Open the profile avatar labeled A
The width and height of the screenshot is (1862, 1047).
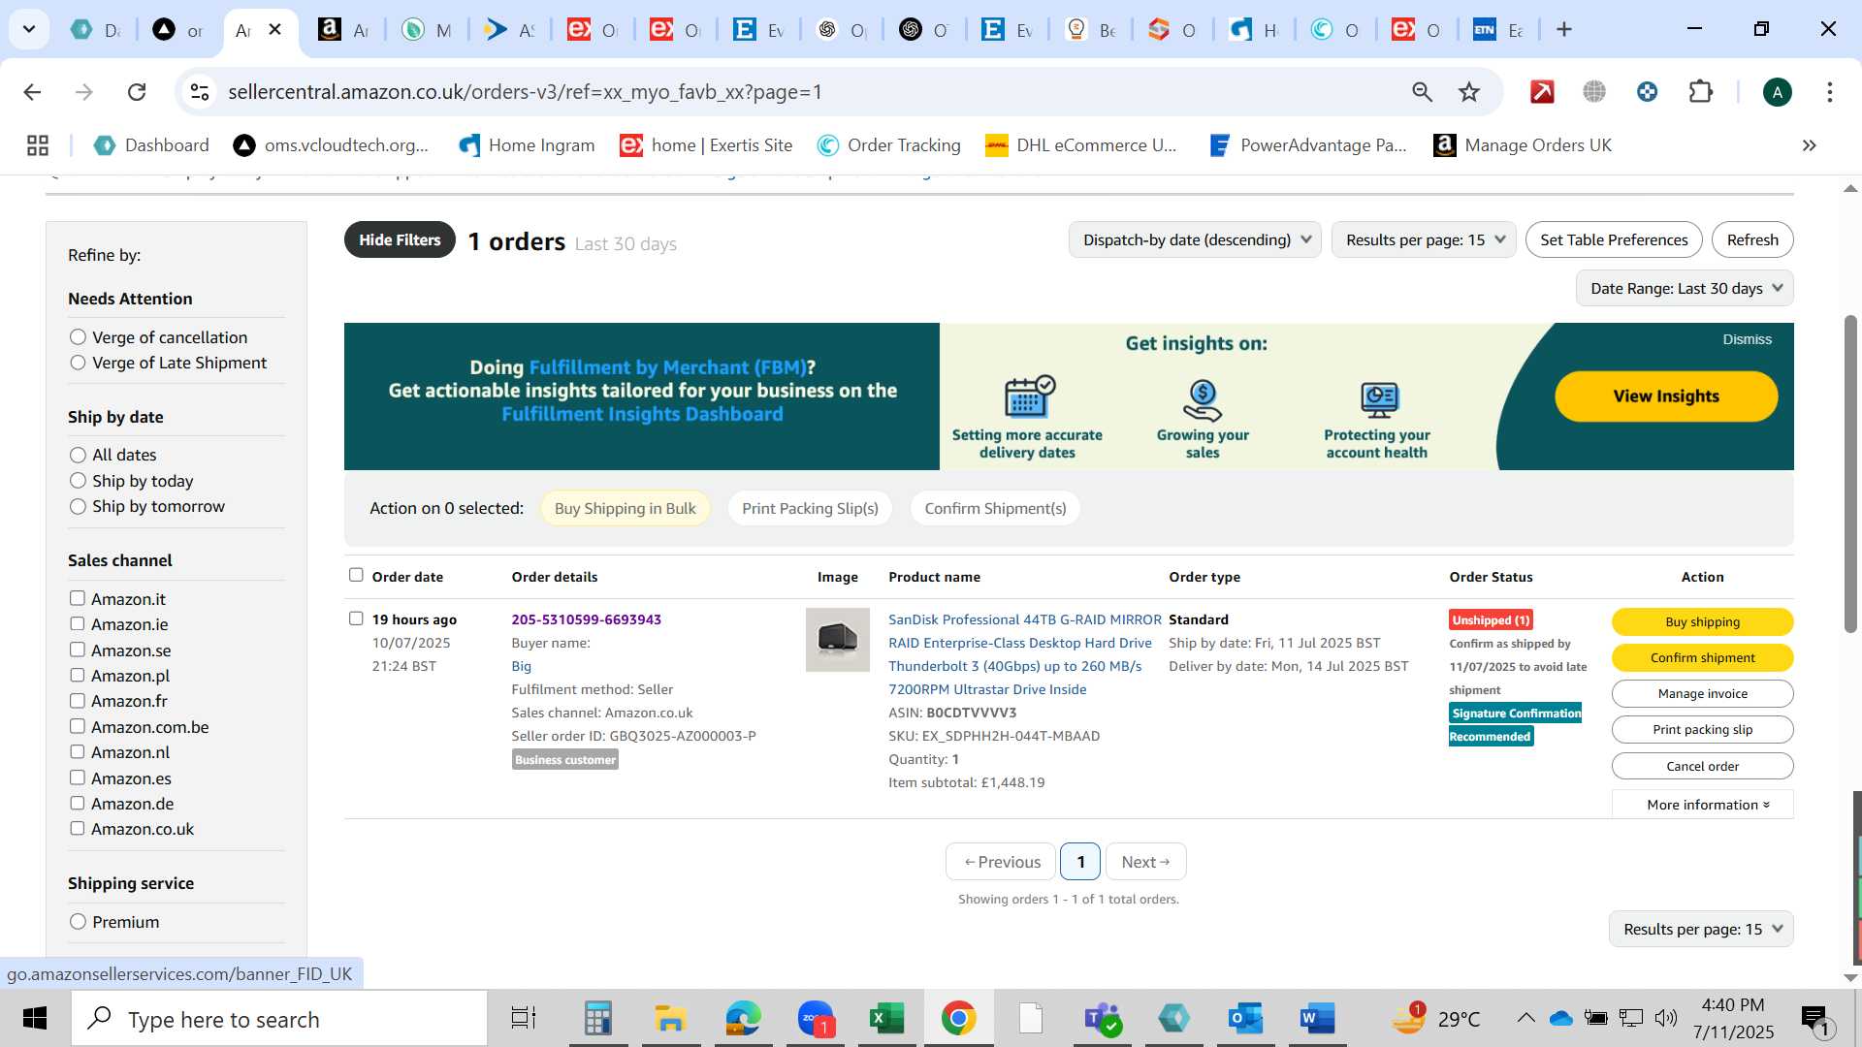pos(1777,92)
